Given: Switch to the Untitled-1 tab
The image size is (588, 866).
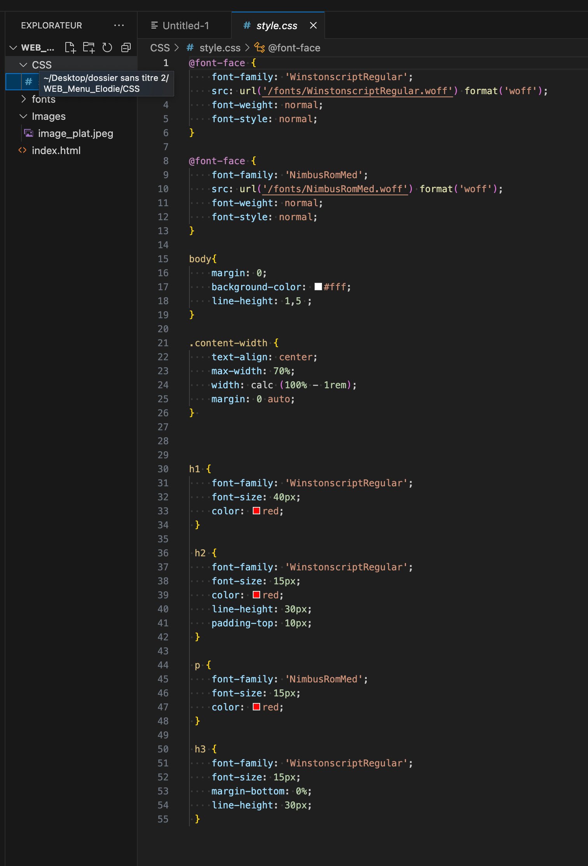Looking at the screenshot, I should [185, 25].
